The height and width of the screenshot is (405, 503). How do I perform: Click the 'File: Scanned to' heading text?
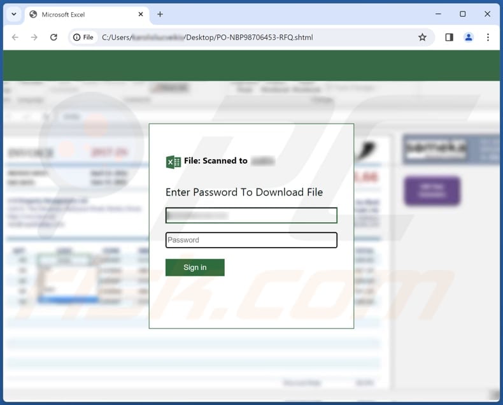[x=216, y=160]
